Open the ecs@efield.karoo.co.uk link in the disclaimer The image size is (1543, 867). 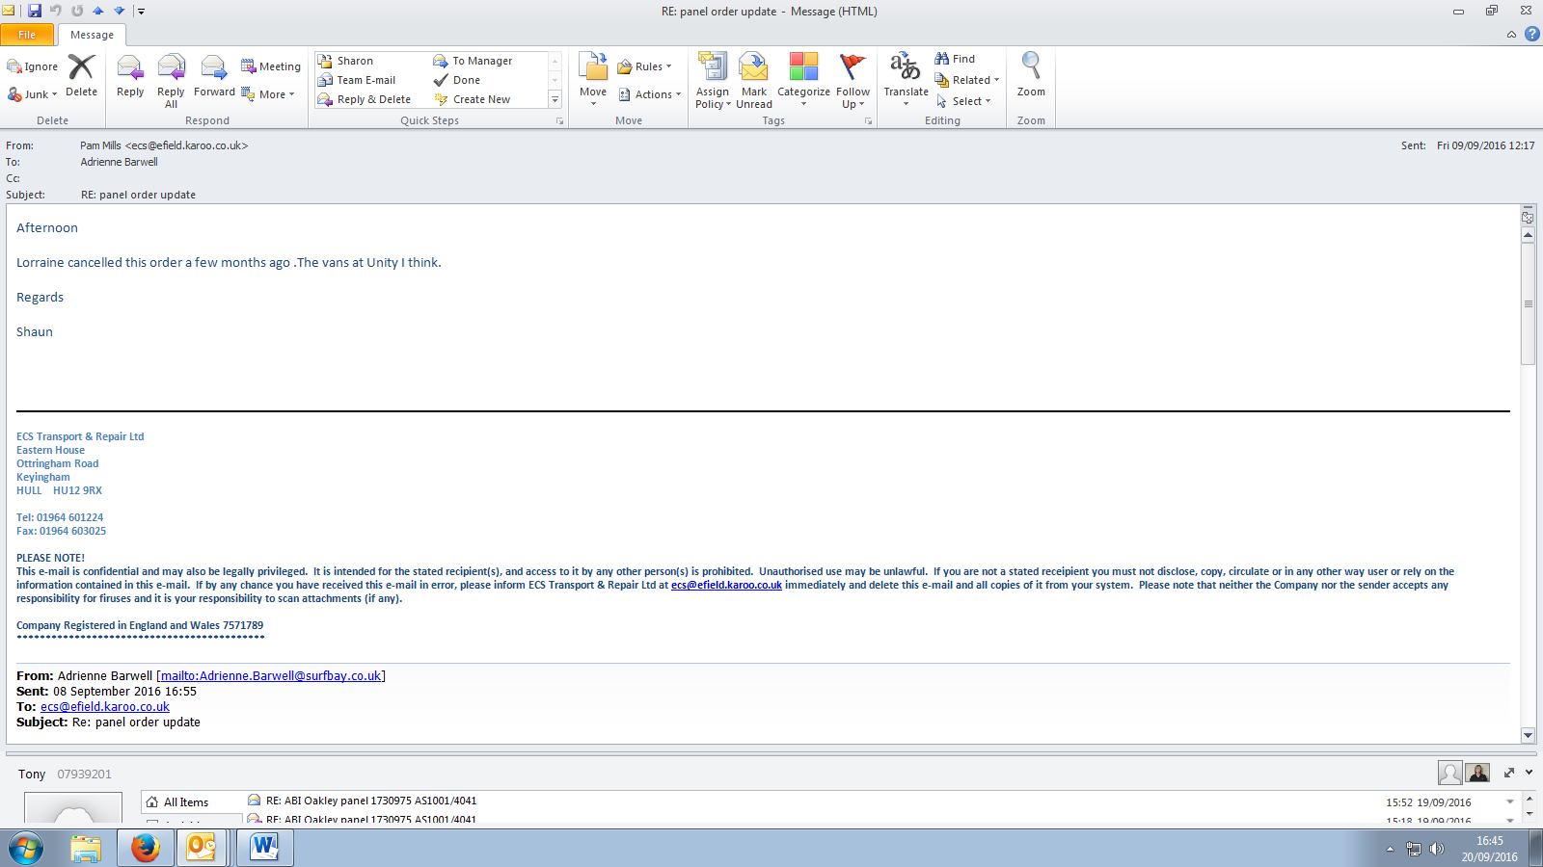726,585
